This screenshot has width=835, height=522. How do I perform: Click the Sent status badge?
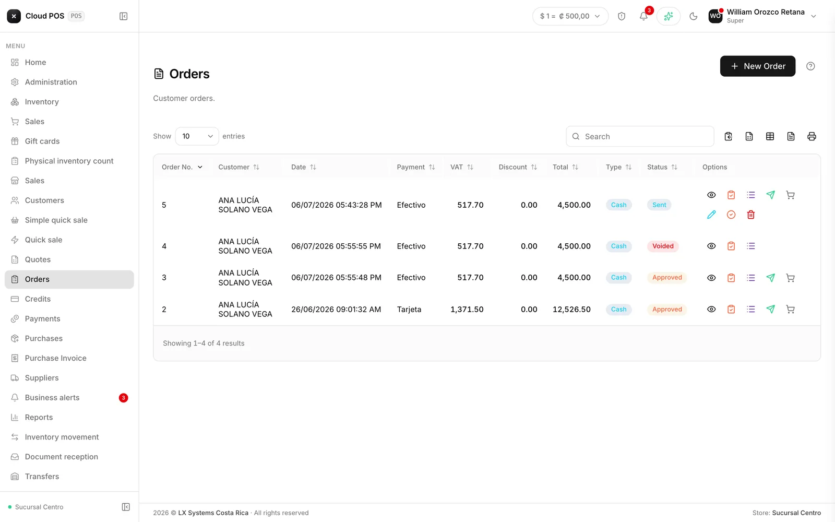(x=659, y=205)
